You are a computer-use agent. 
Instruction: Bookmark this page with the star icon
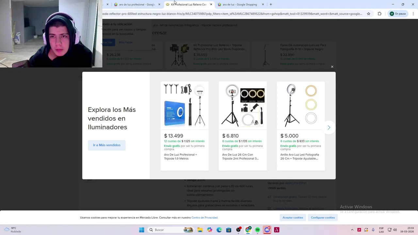point(369,14)
